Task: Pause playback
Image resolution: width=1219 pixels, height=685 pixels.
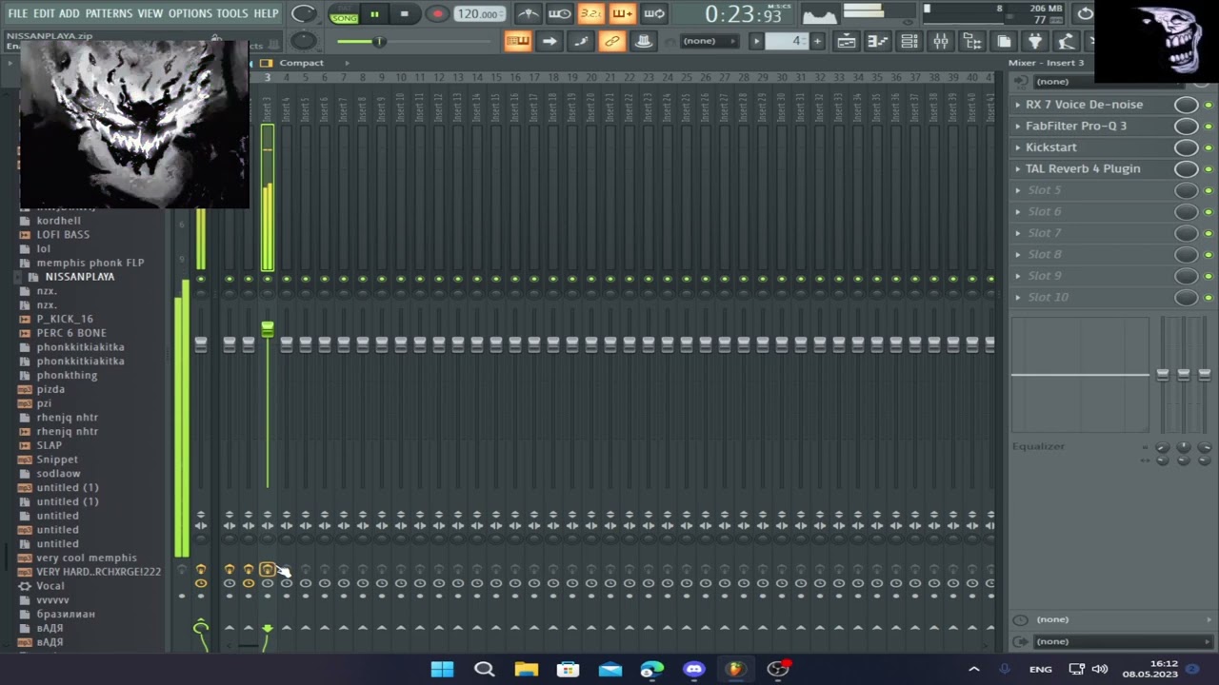Action: pos(374,14)
